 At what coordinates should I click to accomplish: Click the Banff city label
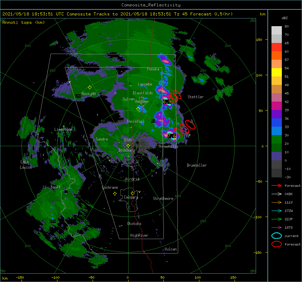(55, 187)
